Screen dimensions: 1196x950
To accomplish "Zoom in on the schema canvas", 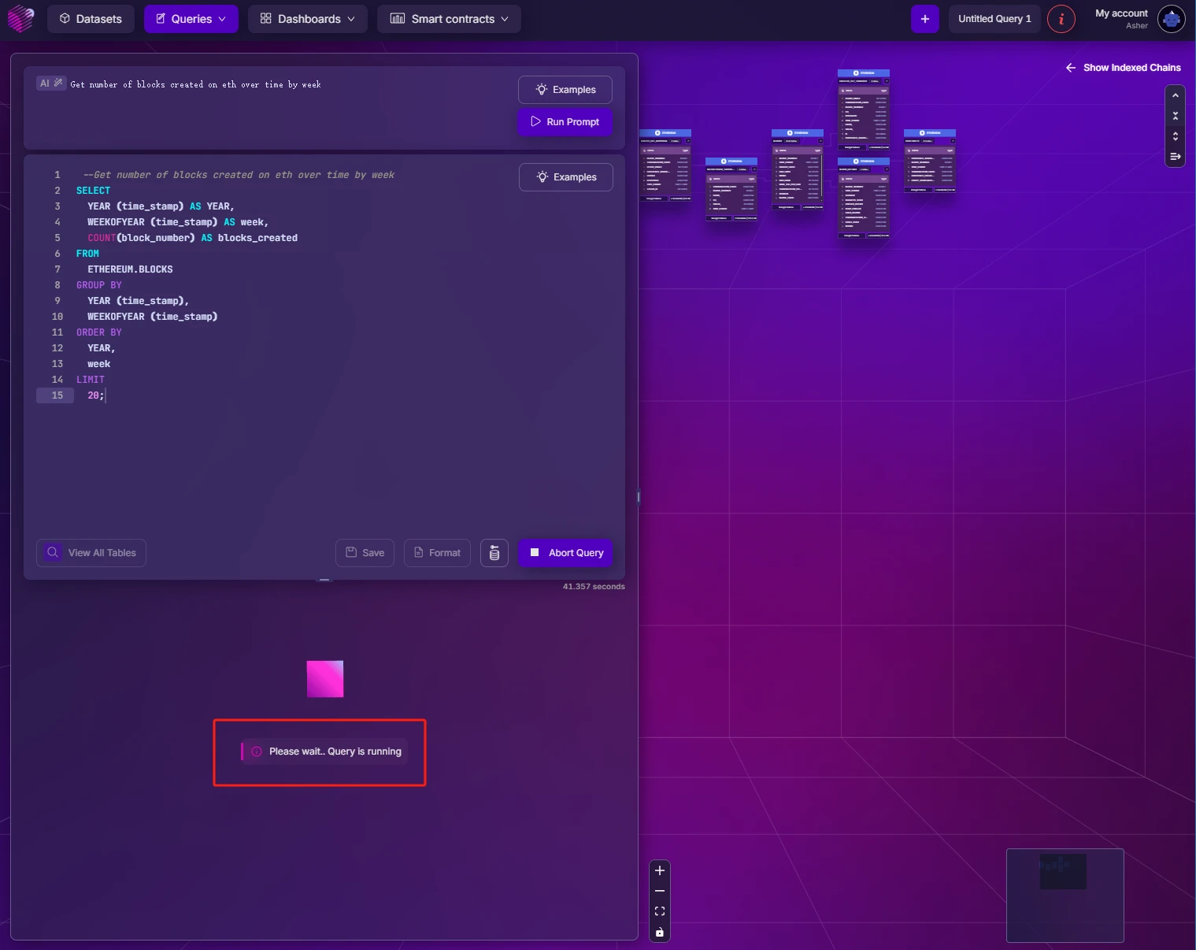I will click(x=660, y=870).
